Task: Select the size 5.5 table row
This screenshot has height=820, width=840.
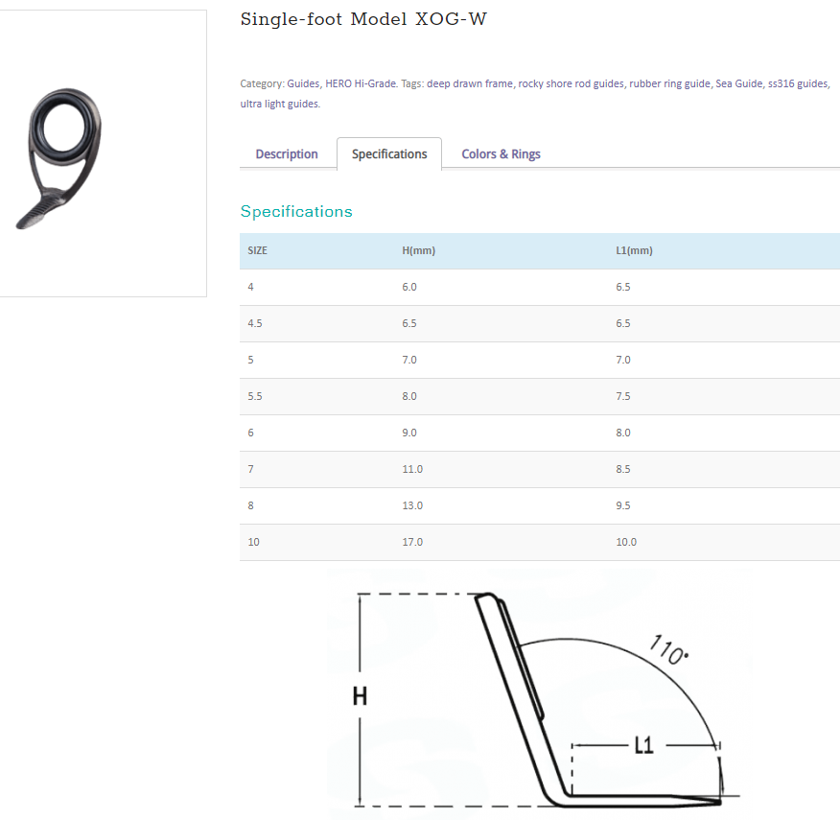Action: 540,397
